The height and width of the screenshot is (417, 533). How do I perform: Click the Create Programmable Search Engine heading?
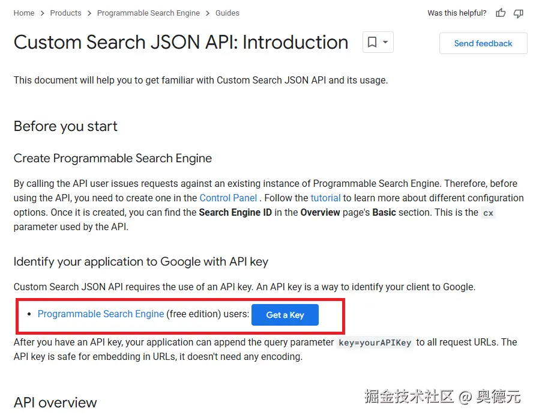pyautogui.click(x=113, y=159)
